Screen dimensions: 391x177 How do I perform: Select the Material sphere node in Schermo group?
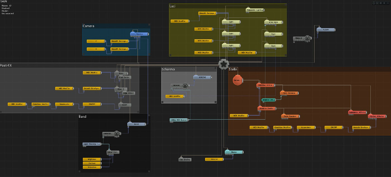(180, 85)
